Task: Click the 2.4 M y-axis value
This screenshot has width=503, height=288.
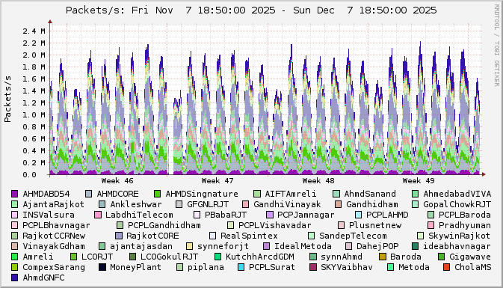Action: (34, 31)
